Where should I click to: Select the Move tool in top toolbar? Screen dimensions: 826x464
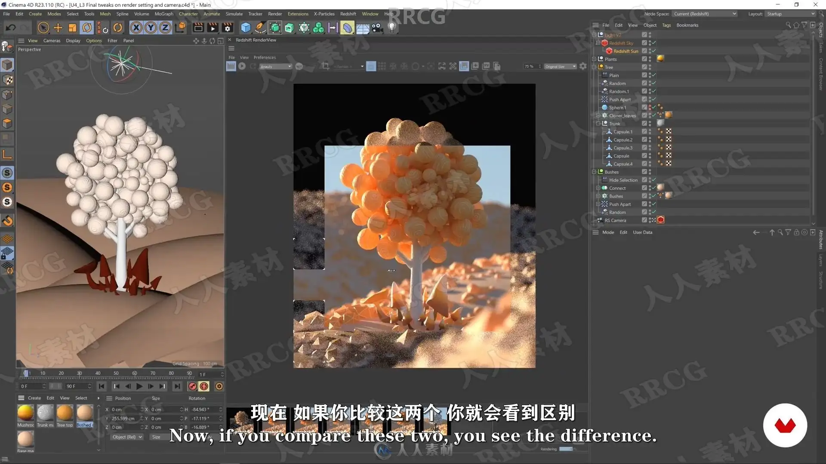pos(58,28)
